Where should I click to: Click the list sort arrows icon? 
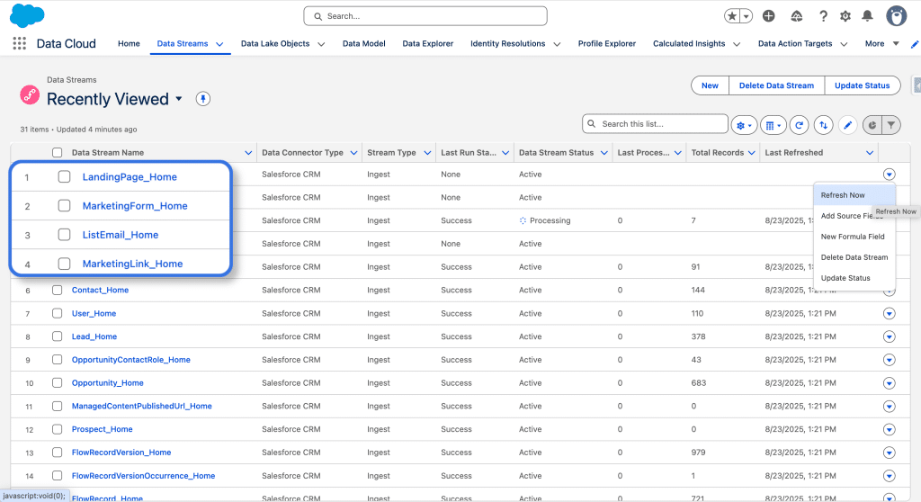tap(823, 125)
